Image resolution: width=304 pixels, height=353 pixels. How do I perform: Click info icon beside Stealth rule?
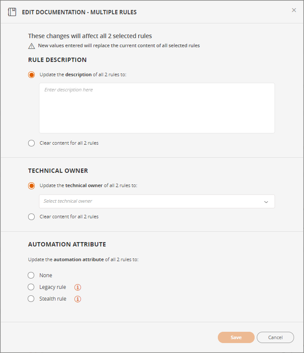[78, 299]
